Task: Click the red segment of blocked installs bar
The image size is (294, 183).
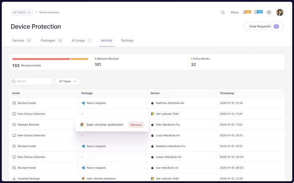Action: click(x=41, y=59)
